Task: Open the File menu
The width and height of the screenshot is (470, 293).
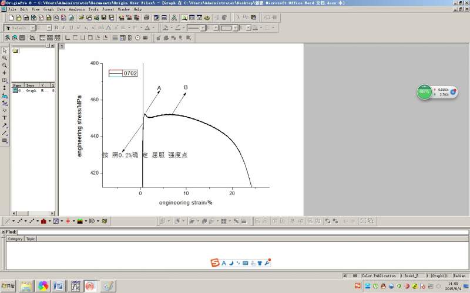Action: [12, 9]
